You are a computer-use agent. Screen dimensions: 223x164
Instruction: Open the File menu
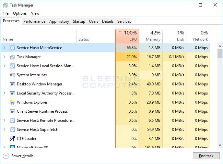click(x=6, y=13)
